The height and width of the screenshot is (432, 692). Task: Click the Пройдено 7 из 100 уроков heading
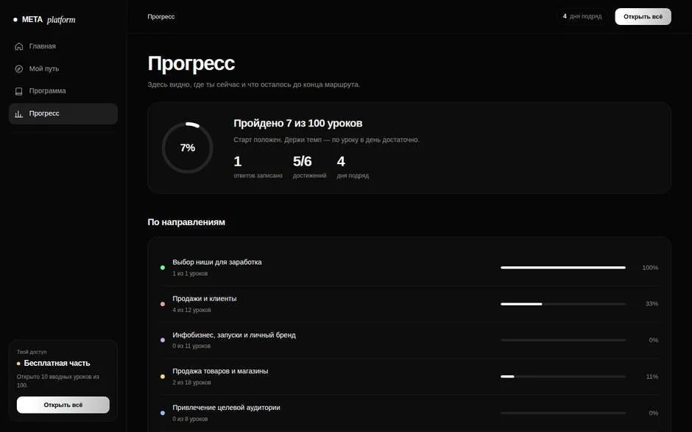pos(298,124)
